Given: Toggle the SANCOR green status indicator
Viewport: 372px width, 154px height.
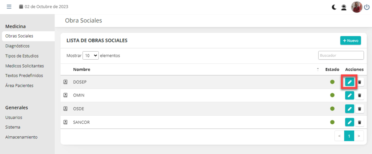Looking at the screenshot, I should click(x=332, y=122).
